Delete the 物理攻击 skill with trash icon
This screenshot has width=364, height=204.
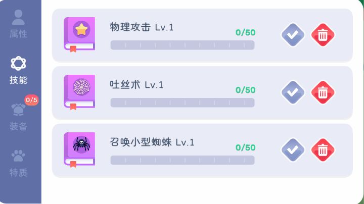323,35
